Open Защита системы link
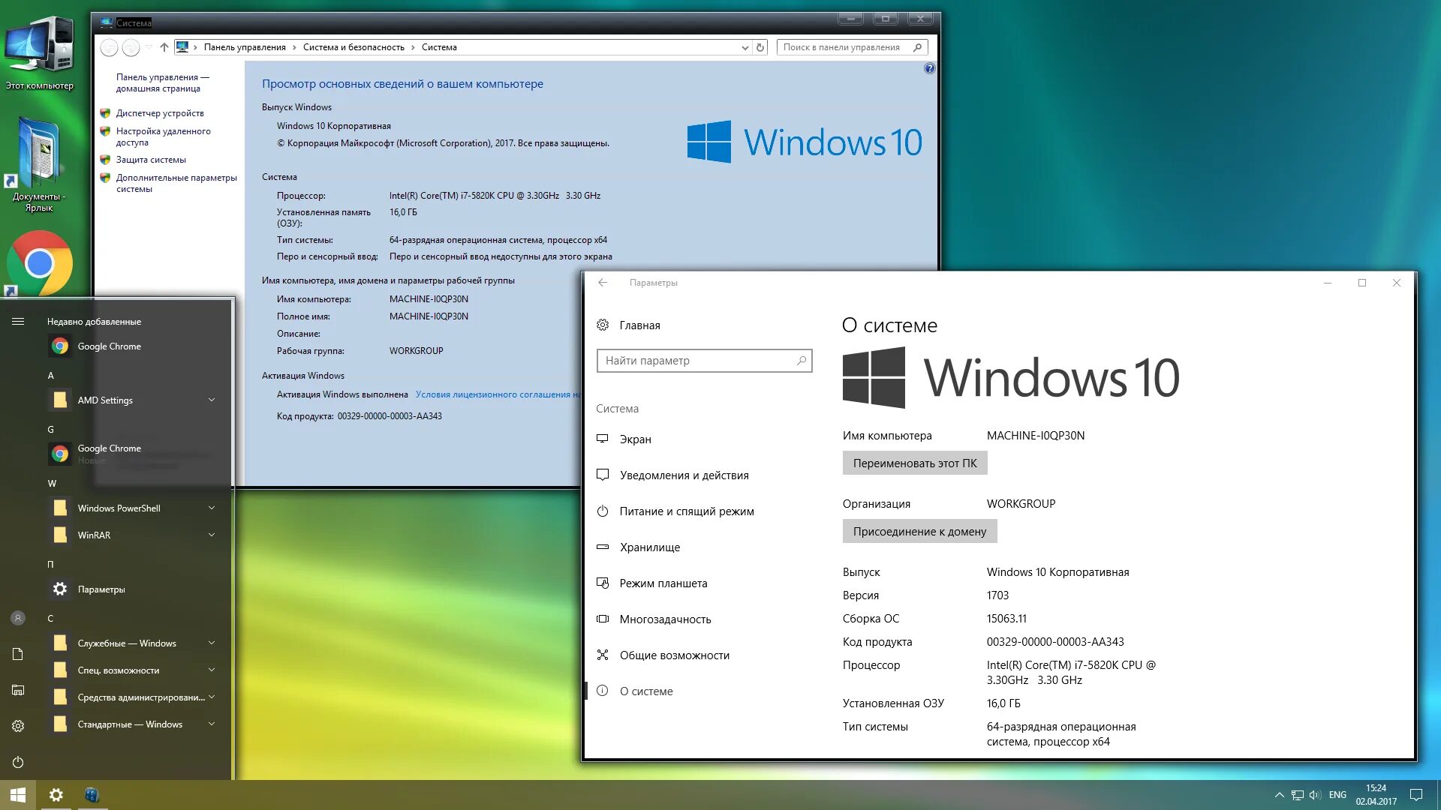Screen dimensions: 1441x810 tap(151, 160)
